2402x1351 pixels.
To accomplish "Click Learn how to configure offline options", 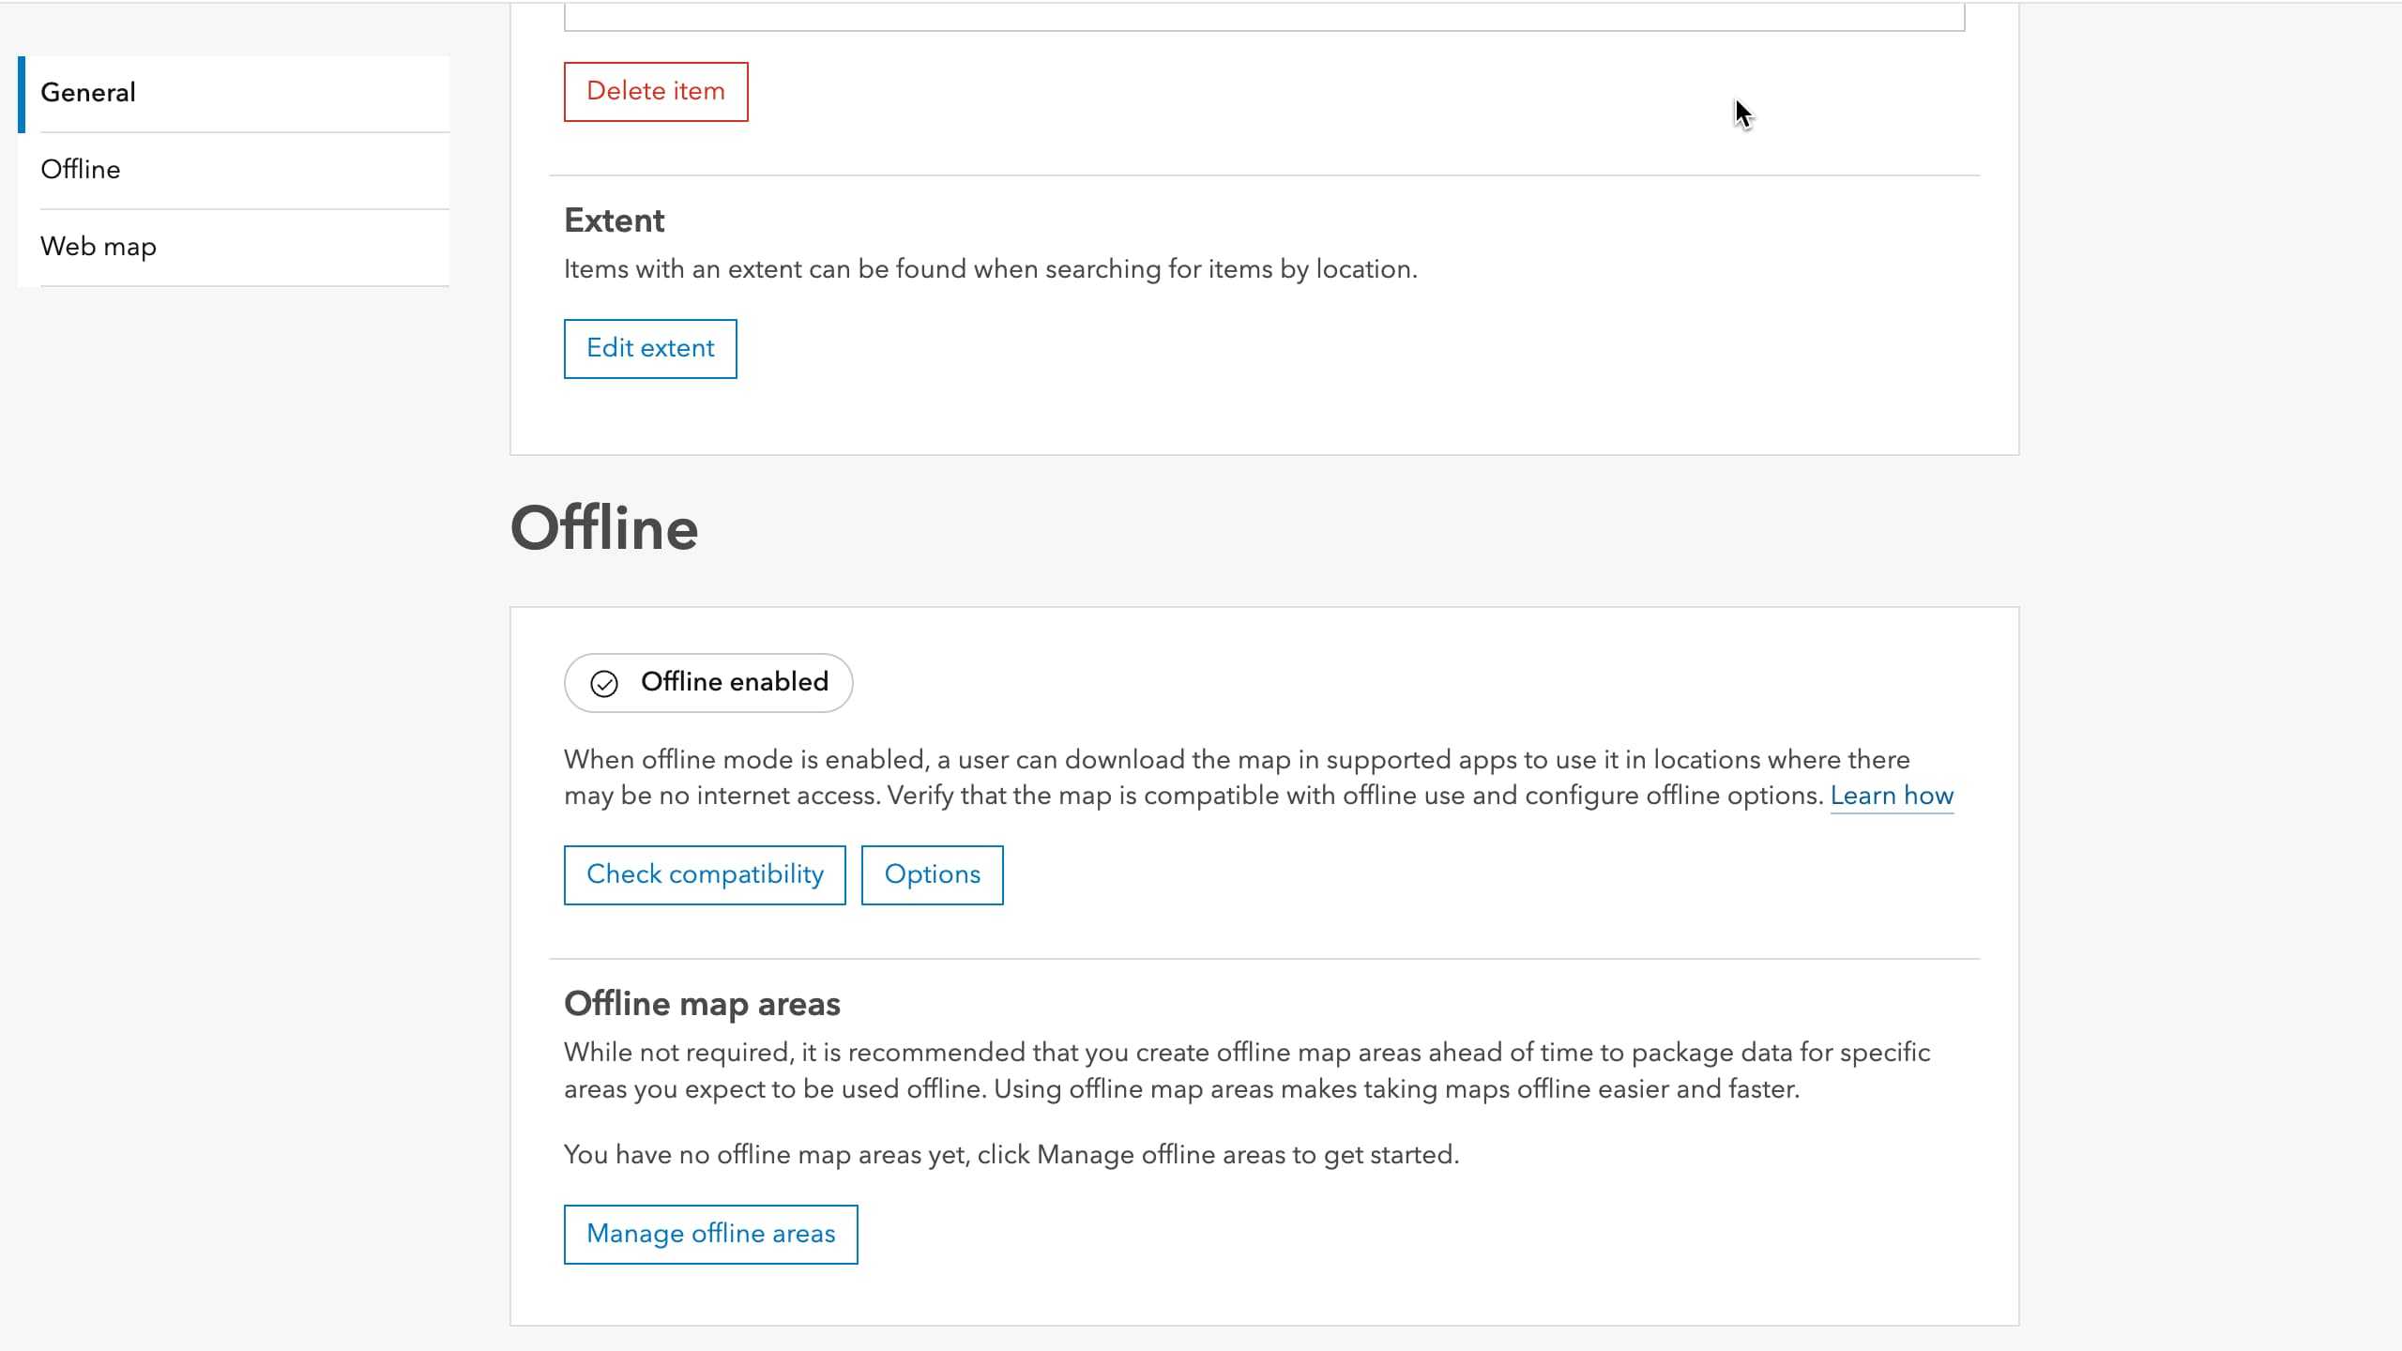I will (x=1892, y=795).
